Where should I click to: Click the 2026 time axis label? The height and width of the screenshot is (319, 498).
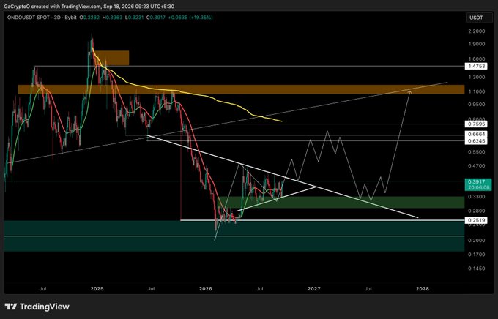click(x=205, y=289)
